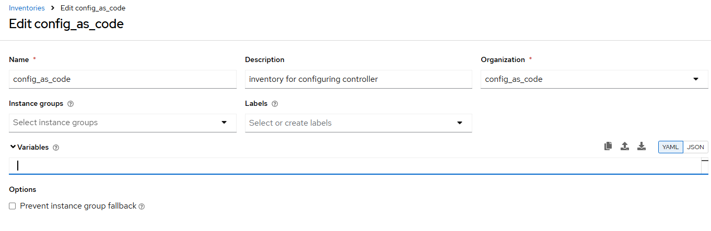Click the Name input field

pos(123,79)
